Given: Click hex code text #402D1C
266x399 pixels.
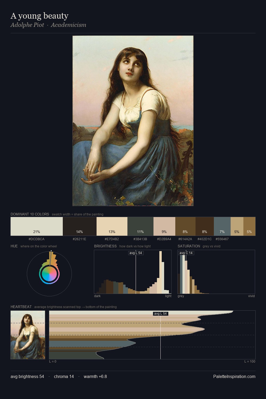Looking at the screenshot, I should point(205,239).
